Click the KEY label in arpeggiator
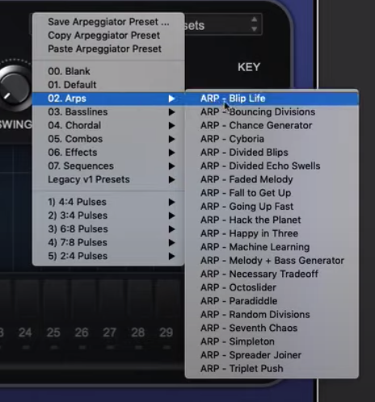Screen dimensions: 375x402 coord(249,67)
